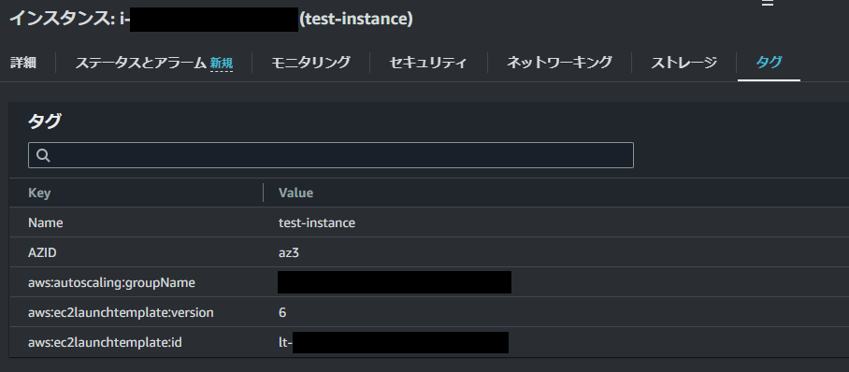This screenshot has width=849, height=372.
Task: Select the セキュリティ tab
Action: click(428, 63)
